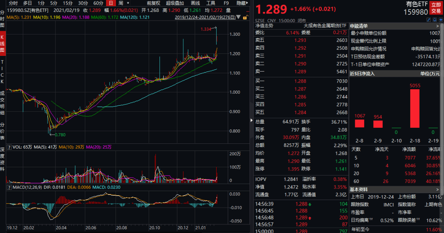Switch to the 分时 chart tab
This screenshot has height=233, width=444.
(x=13, y=3)
